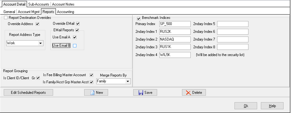The height and width of the screenshot is (113, 291).
Task: Click the empty 2ndary Index 7 field
Action: (233, 39)
